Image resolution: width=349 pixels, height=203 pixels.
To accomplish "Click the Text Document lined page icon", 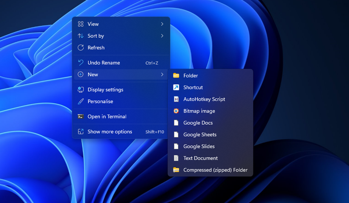I will click(176, 158).
